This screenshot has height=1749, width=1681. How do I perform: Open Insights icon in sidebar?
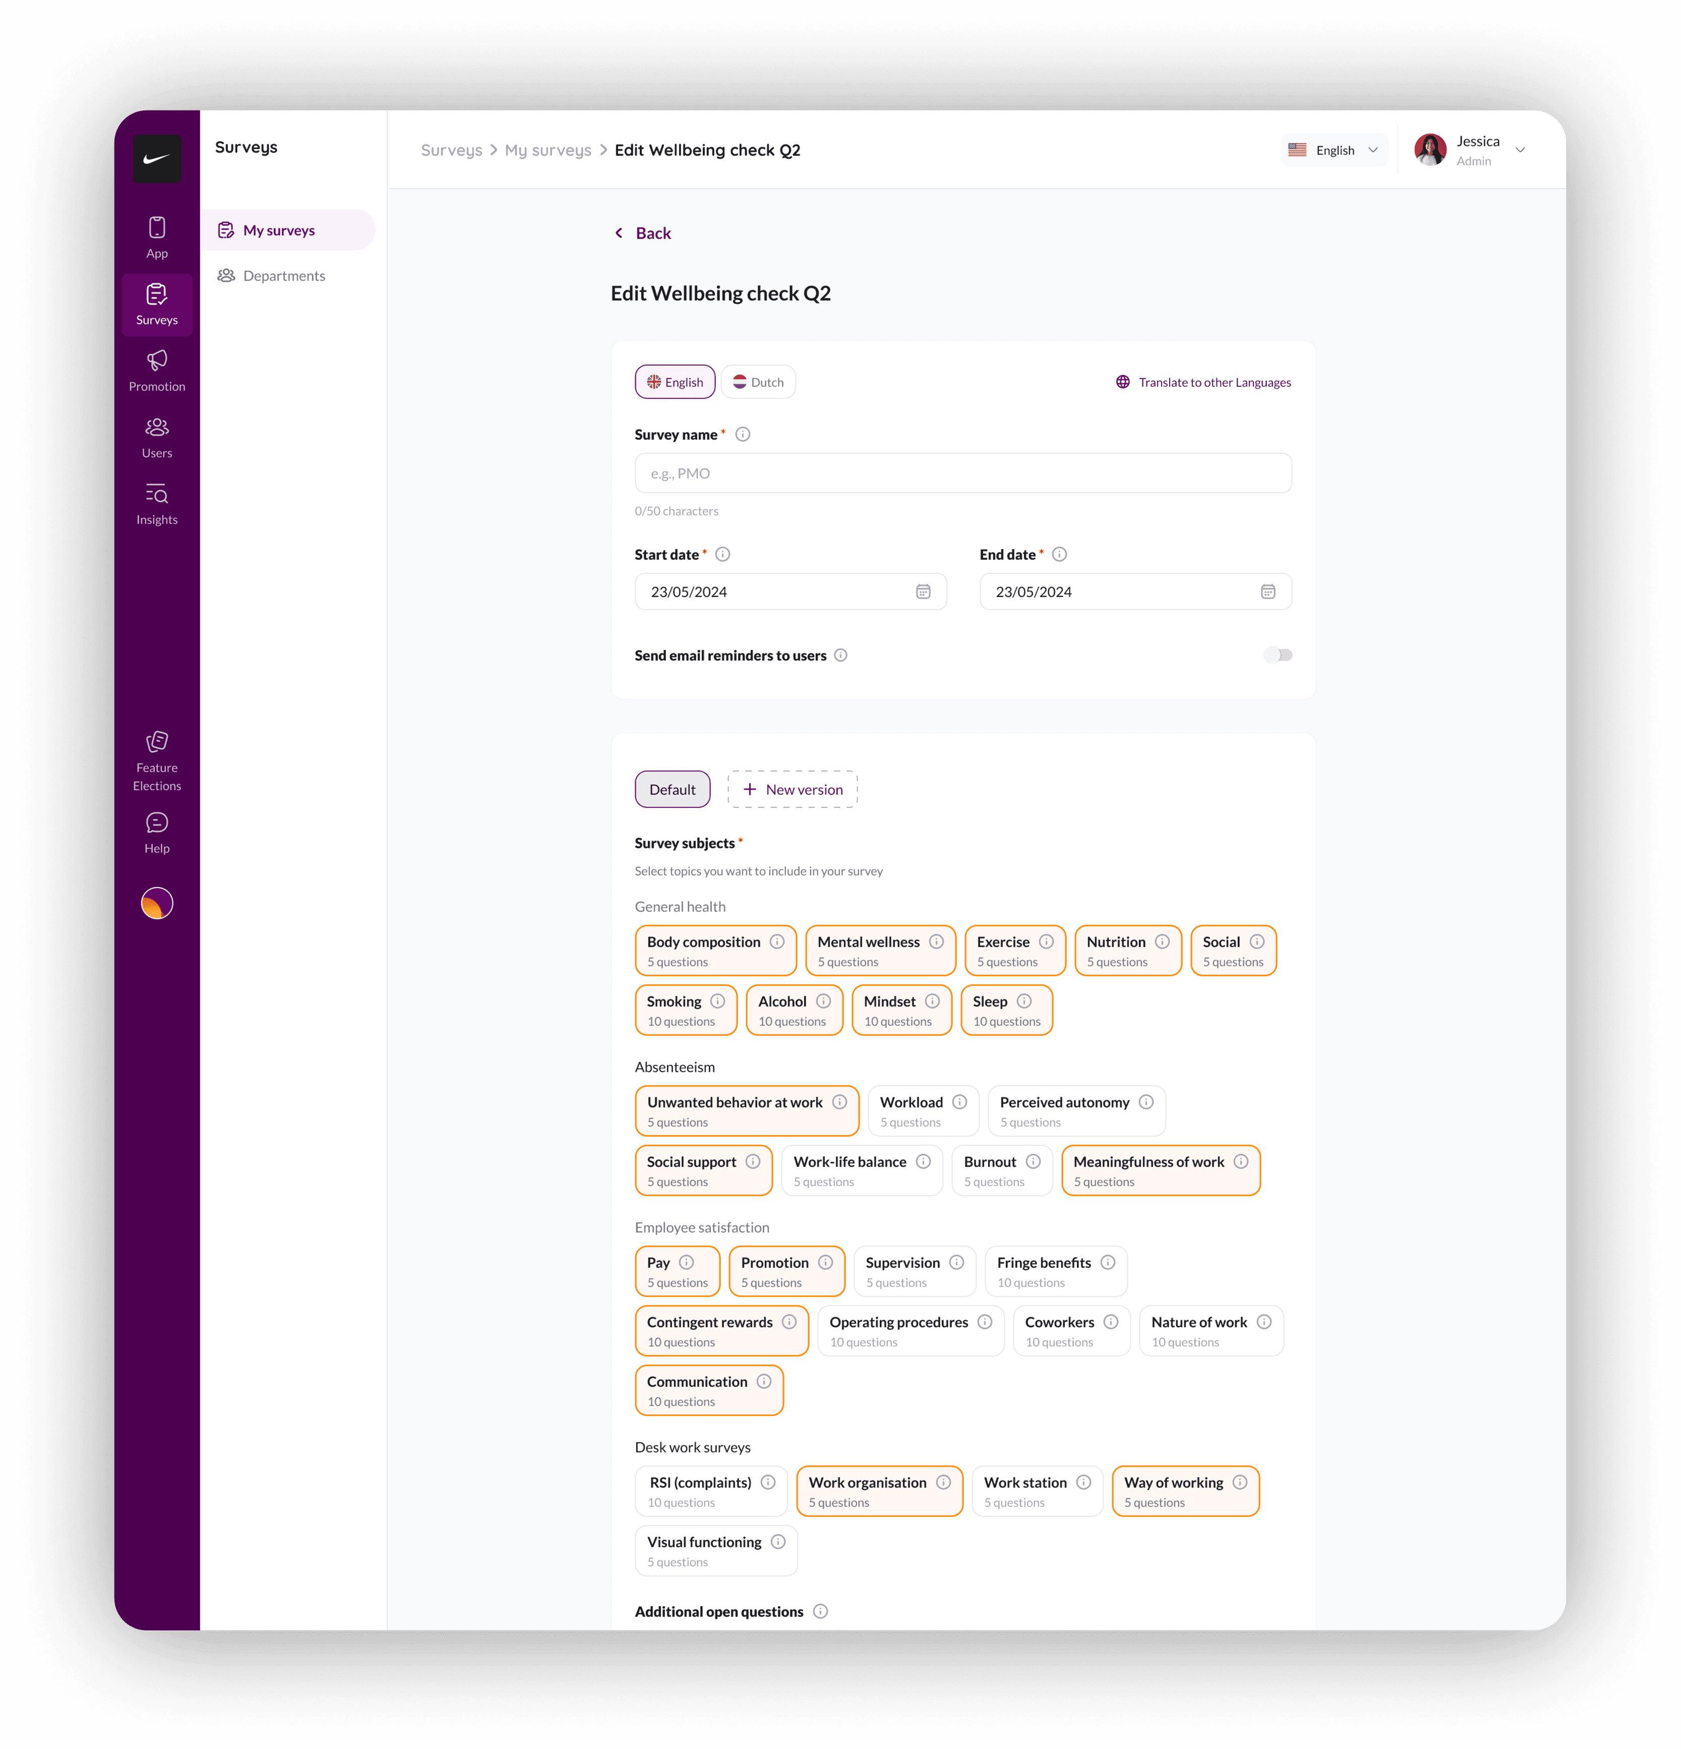pos(156,493)
